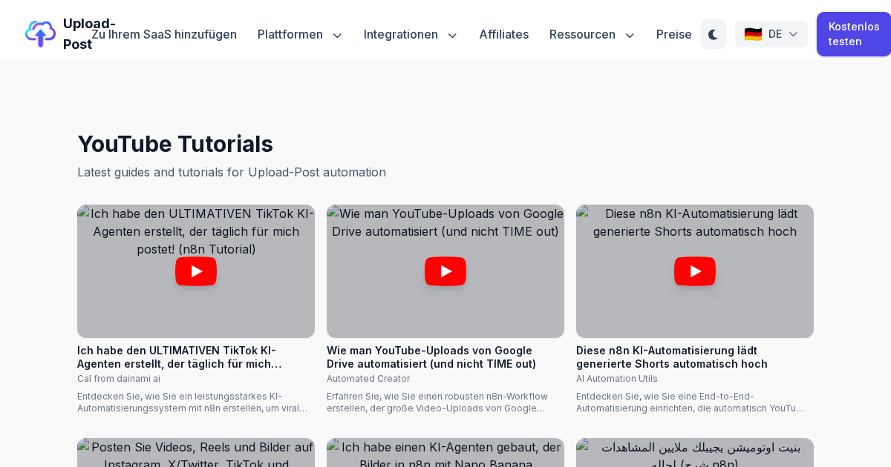Click channel name 'Automated Creator'
Viewport: 891px width, 467px height.
coord(368,379)
